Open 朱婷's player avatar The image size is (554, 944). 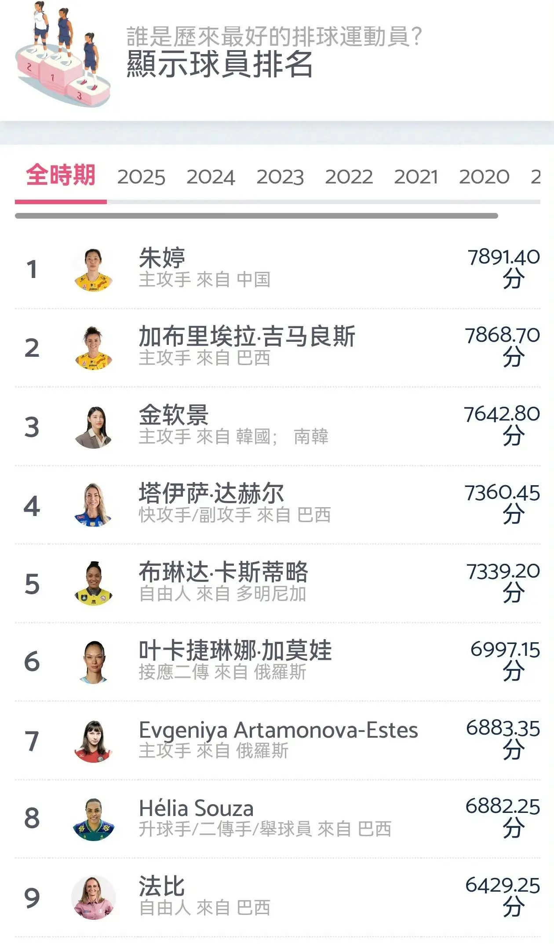(93, 270)
